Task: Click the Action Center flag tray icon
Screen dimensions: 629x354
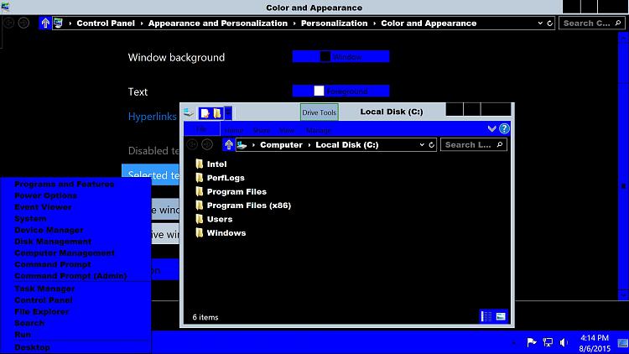Action: (x=532, y=342)
